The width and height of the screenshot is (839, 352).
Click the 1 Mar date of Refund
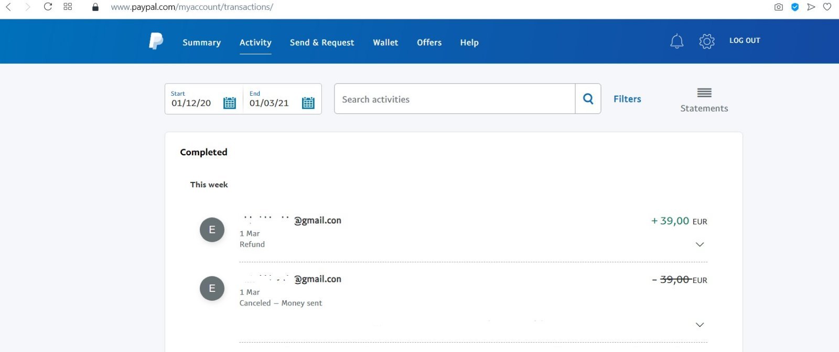(250, 233)
